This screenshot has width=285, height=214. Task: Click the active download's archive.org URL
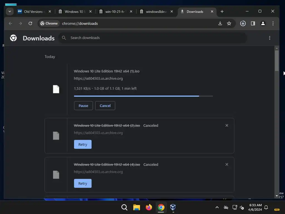pyautogui.click(x=98, y=78)
